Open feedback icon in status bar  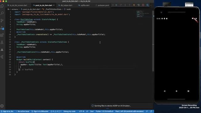[147, 111]
